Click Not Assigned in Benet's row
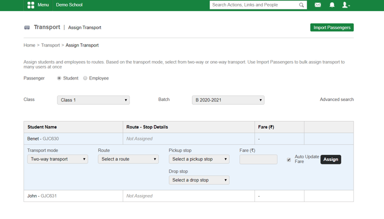384x219 pixels. click(x=139, y=138)
